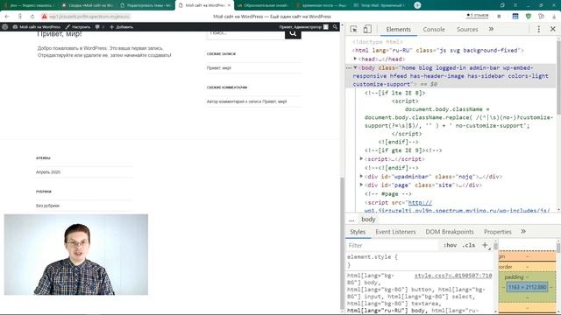Open the DOM Breakpoints tab

click(x=450, y=232)
